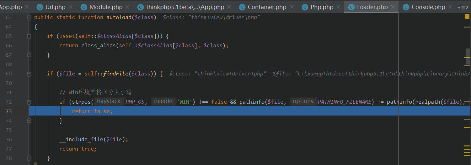Click the autoload function name
Viewport: 471px width, 165px height.
click(119, 17)
